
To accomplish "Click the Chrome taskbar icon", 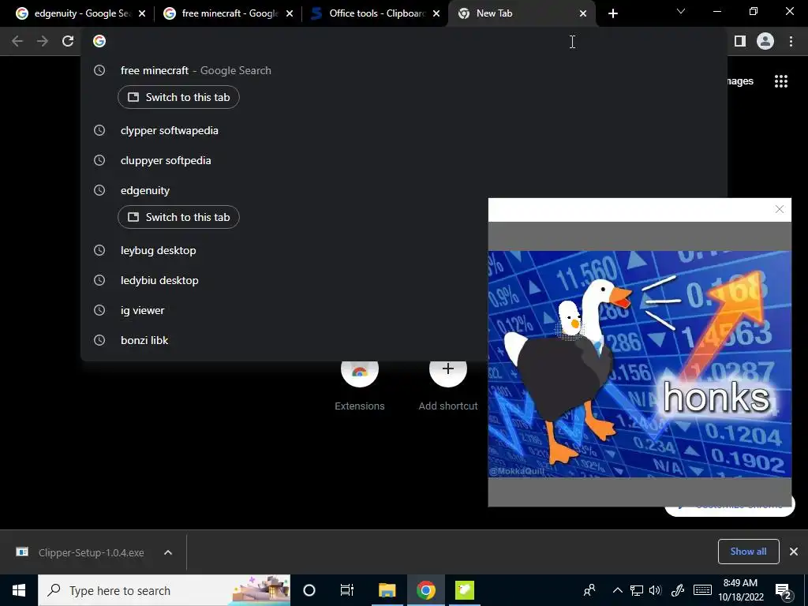I will point(425,590).
